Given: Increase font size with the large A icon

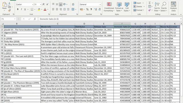Looking at the screenshot, I should point(43,5).
